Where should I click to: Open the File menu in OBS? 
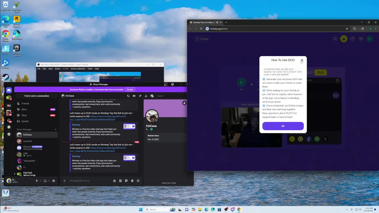(39, 69)
